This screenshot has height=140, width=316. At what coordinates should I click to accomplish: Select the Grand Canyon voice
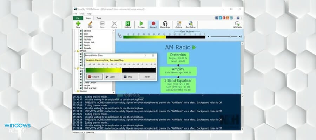[x=90, y=83]
